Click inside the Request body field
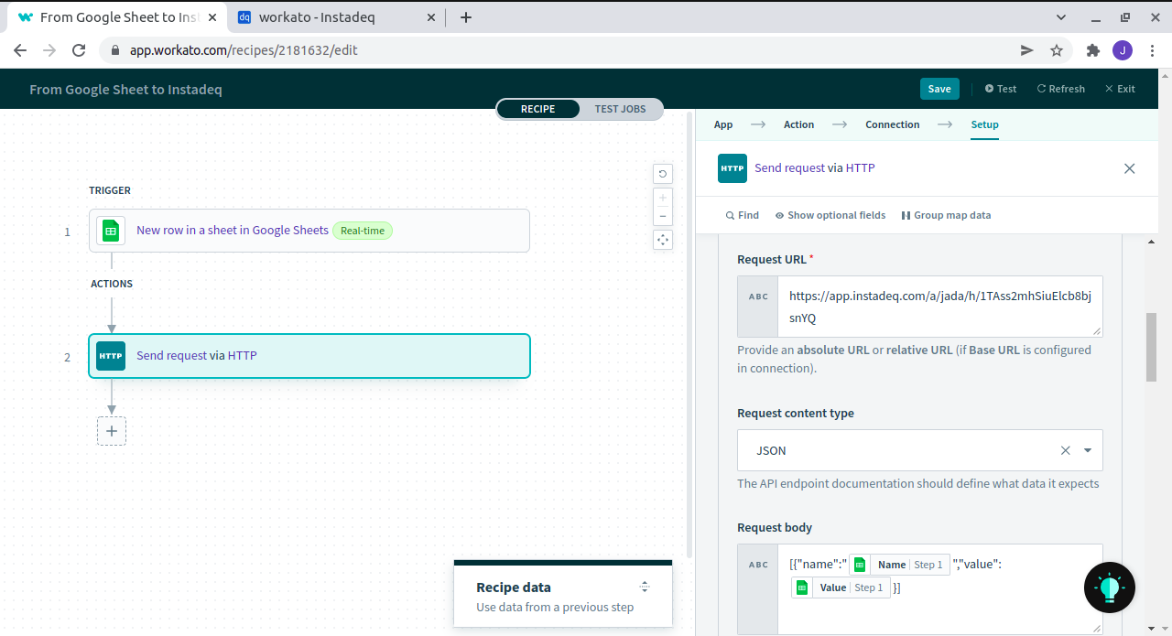The width and height of the screenshot is (1172, 636). pos(939,589)
